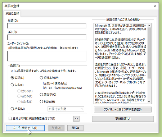This screenshot has width=162, height=137.
Task: Click the scrollbar up arrow in the privacy text
Action: tap(149, 26)
